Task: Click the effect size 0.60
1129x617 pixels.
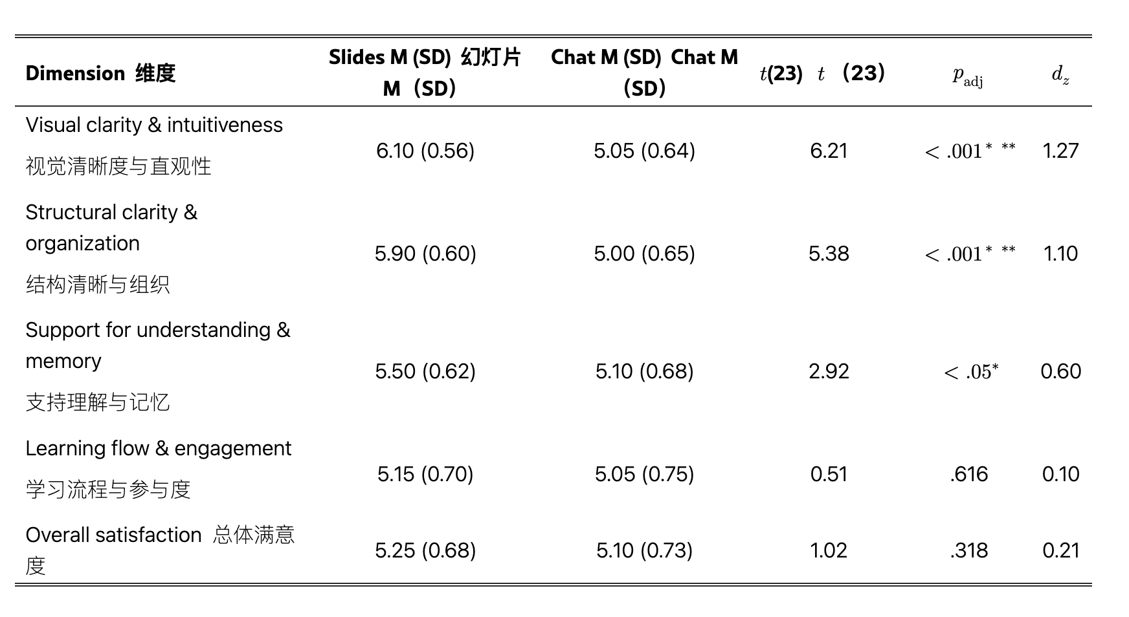Action: pos(1060,371)
